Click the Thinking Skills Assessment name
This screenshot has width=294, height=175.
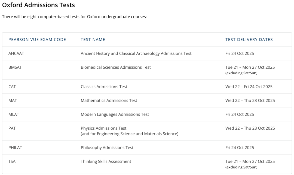106,161
